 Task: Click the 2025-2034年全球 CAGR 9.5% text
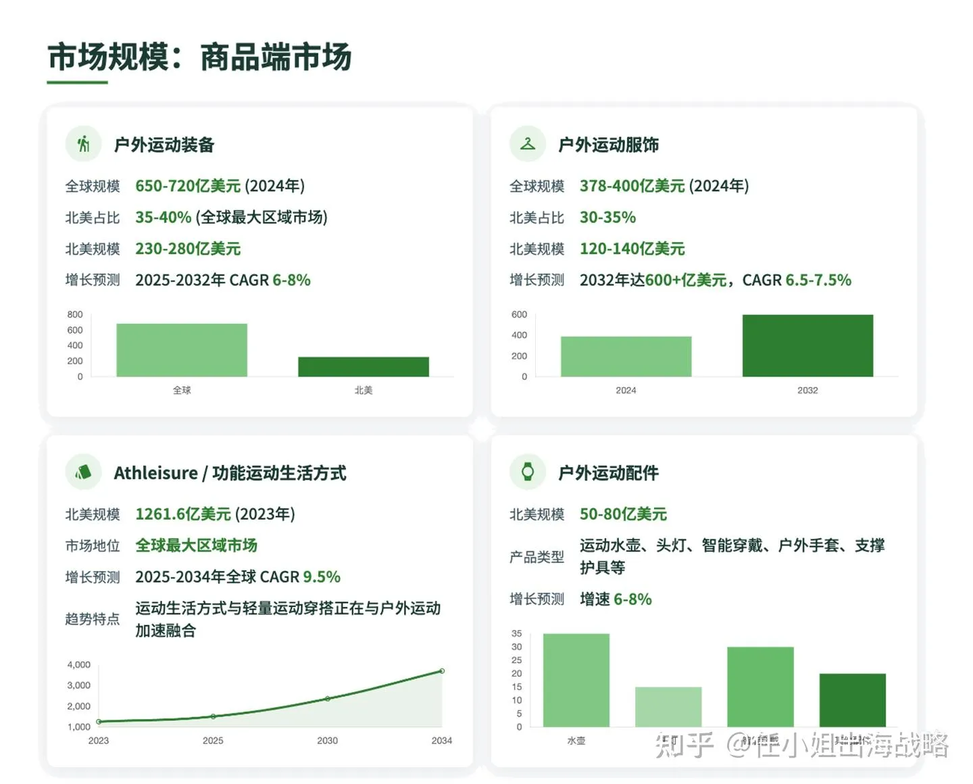[x=238, y=577]
